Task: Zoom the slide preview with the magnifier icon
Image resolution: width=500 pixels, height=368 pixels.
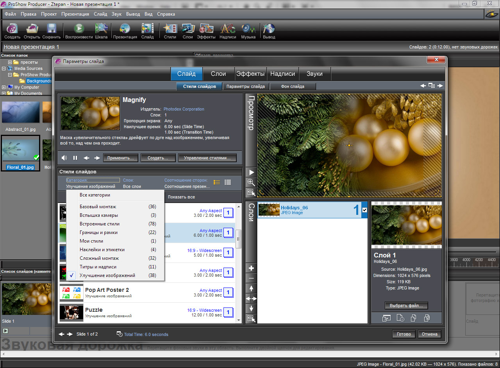Action: pos(251,182)
